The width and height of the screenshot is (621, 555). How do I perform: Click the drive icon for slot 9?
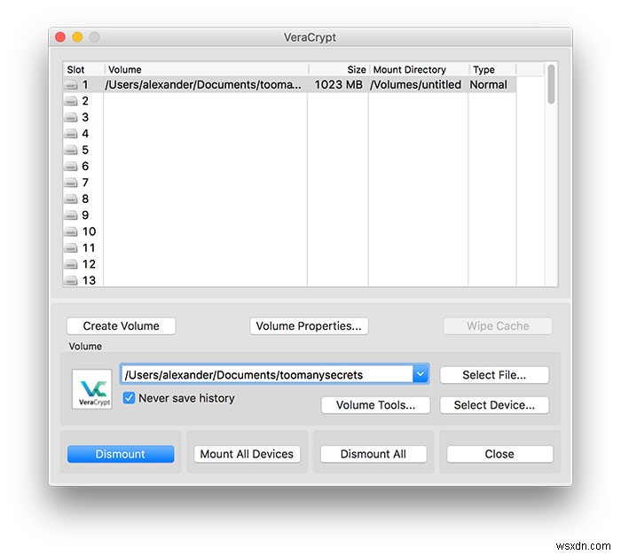pyautogui.click(x=71, y=215)
